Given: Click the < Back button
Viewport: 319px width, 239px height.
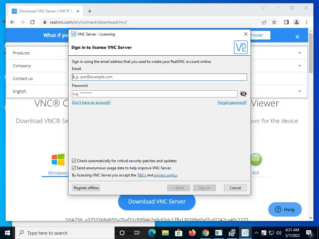Looking at the screenshot, I should click(x=179, y=188).
